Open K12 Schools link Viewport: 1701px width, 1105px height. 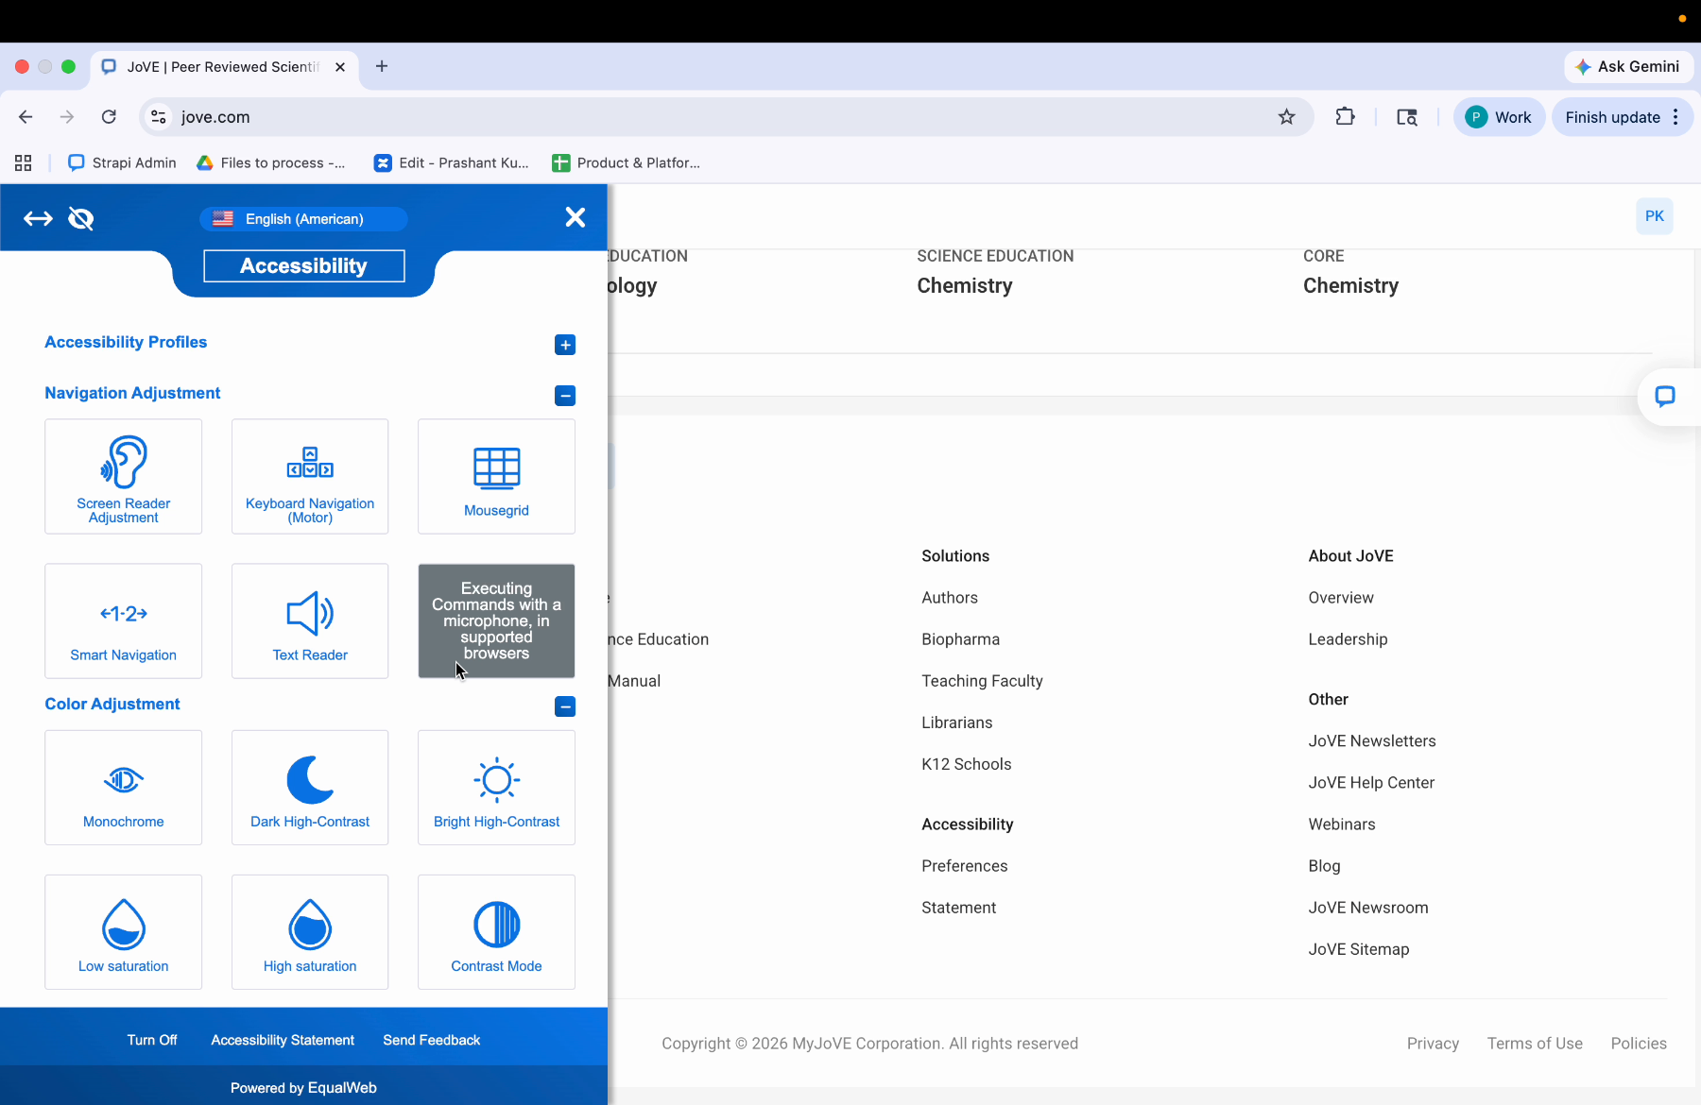pyautogui.click(x=967, y=764)
